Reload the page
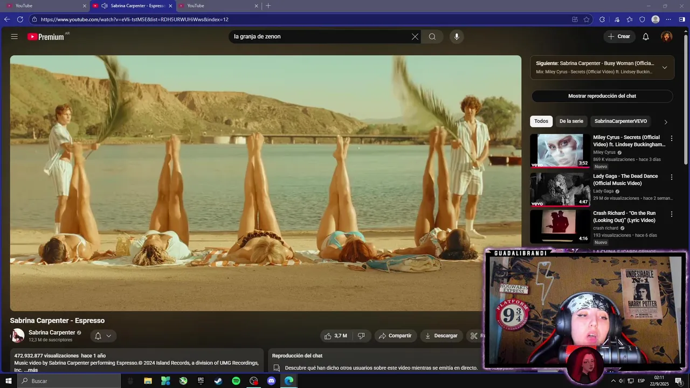This screenshot has height=388, width=690. click(x=20, y=19)
